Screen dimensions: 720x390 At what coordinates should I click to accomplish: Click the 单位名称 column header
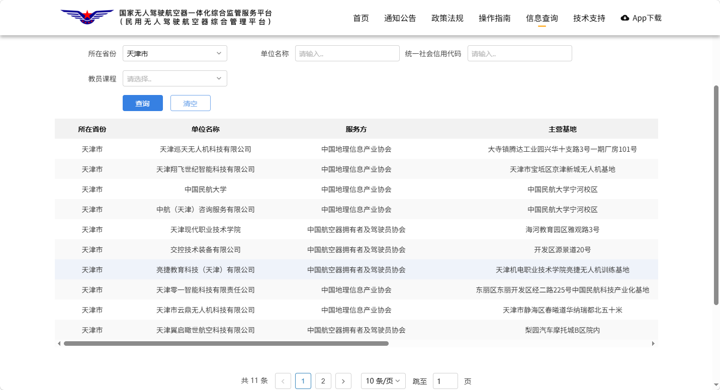206,129
